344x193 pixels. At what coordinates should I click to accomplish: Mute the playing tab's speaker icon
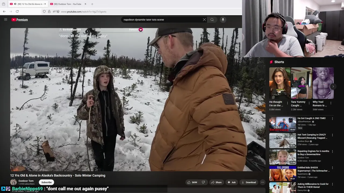(15, 4)
